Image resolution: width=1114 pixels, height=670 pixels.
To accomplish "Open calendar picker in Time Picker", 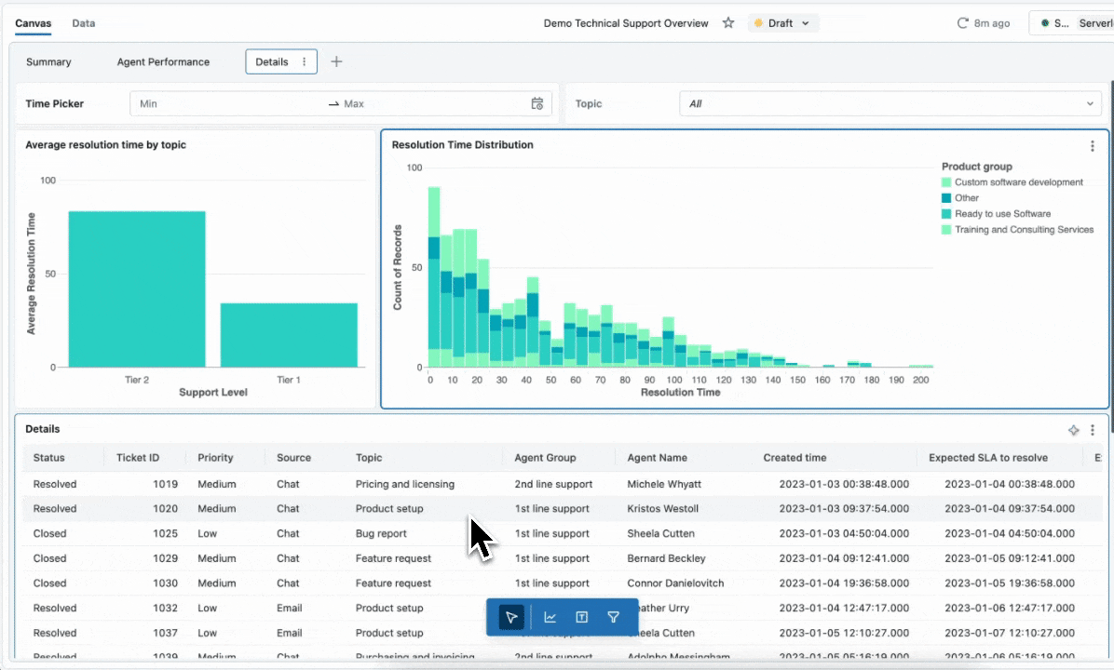I will pyautogui.click(x=537, y=104).
